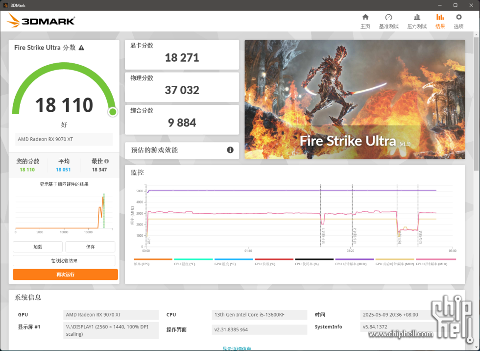Toggle the CPU 温度 (°C) legend series
The image size is (480, 351).
pyautogui.click(x=193, y=262)
